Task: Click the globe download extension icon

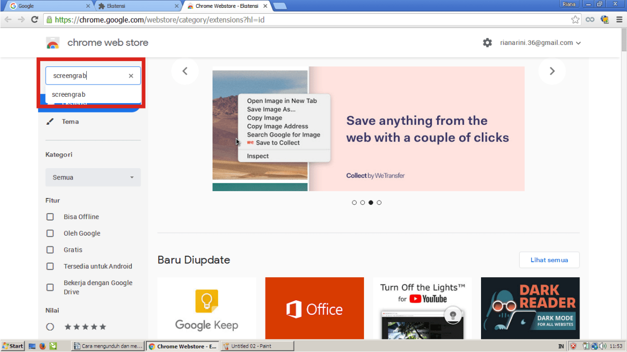Action: tap(604, 20)
